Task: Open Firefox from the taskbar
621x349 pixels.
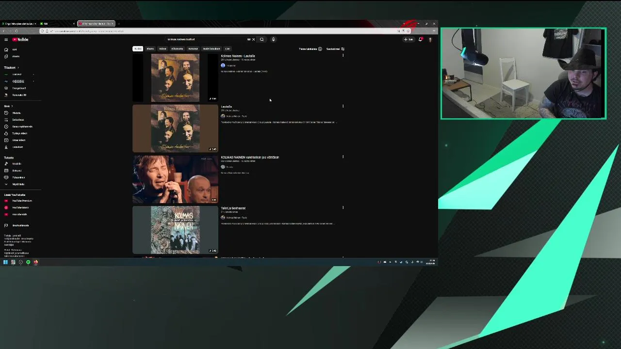Action: [35, 262]
